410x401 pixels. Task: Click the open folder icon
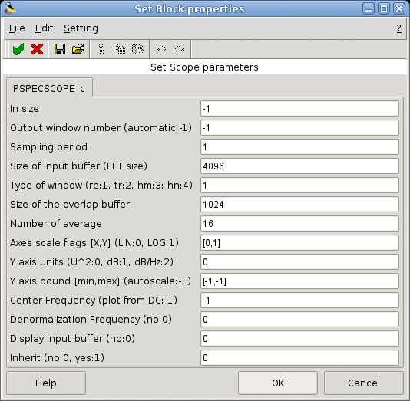tap(78, 49)
